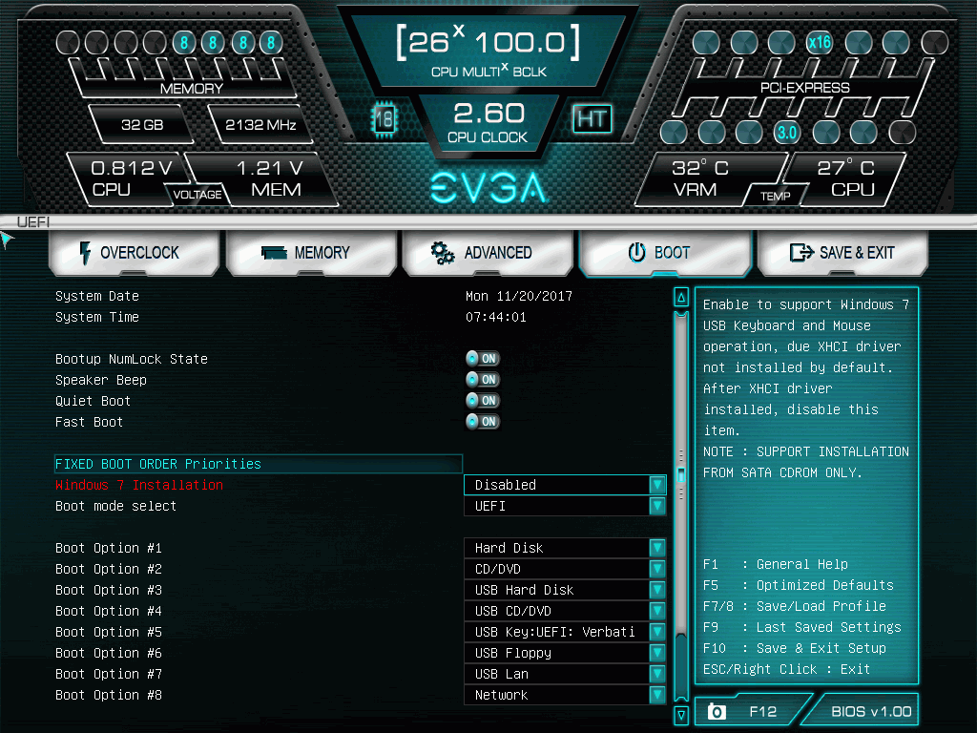Click the HT hyper-threading indicator

592,118
